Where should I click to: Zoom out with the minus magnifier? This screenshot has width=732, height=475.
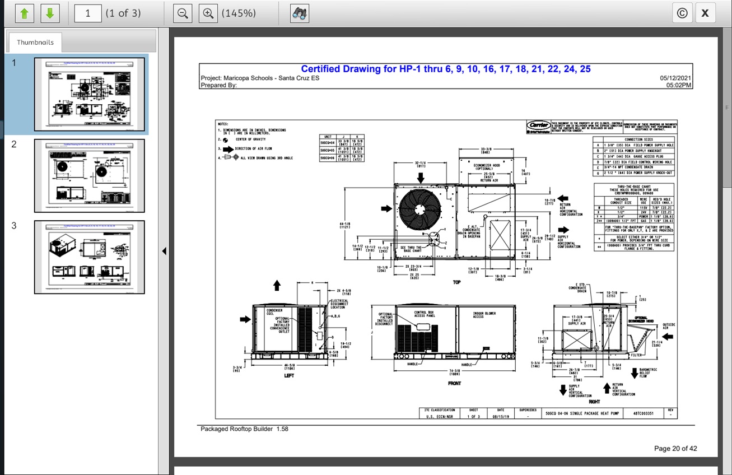pyautogui.click(x=182, y=13)
